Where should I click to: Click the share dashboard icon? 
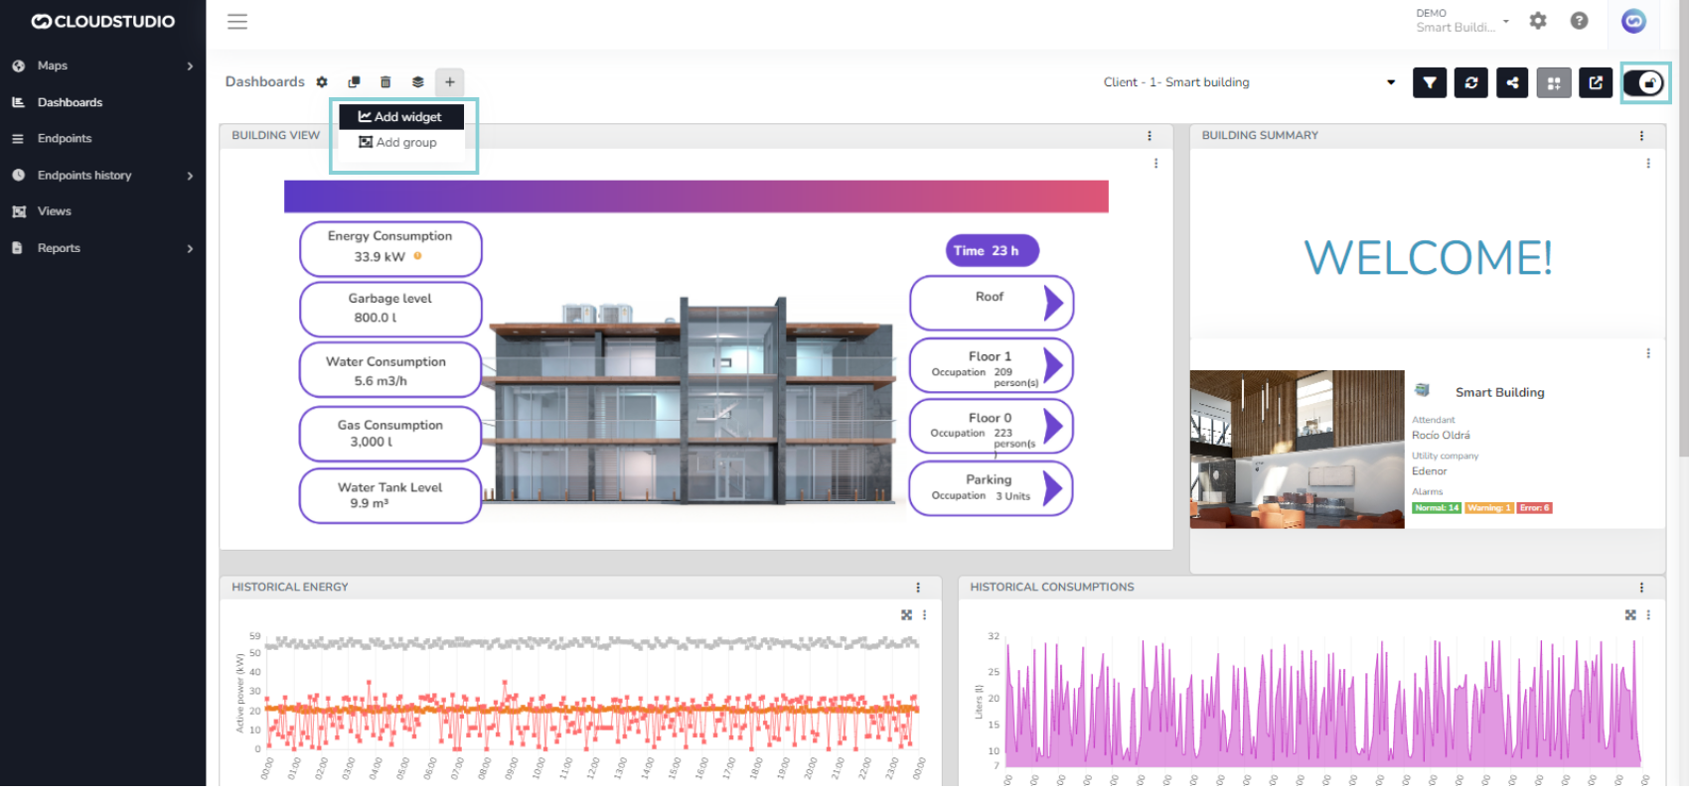pyautogui.click(x=1512, y=83)
